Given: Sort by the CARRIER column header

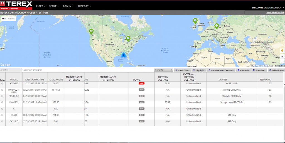Looking at the screenshot, I should [223, 80].
